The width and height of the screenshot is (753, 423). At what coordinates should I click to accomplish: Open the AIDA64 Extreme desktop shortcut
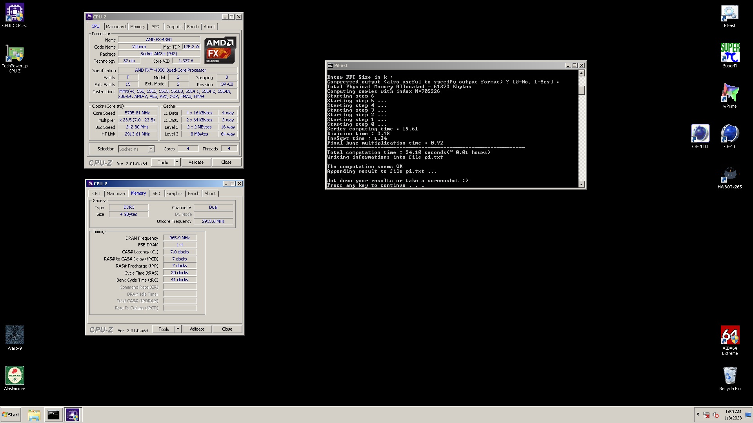point(729,340)
